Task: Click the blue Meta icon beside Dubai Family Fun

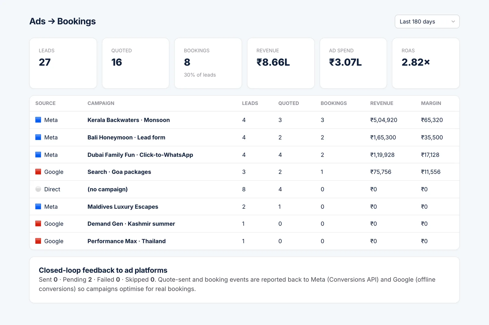Action: (38, 155)
